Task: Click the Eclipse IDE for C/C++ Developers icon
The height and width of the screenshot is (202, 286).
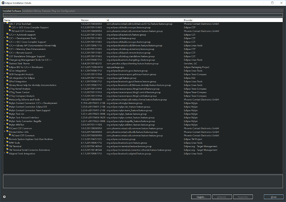Action: (x=7, y=67)
